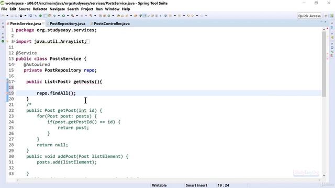335x188 pixels.
Task: Collapse the @Autowired field fold on line 14
Action: point(15,64)
